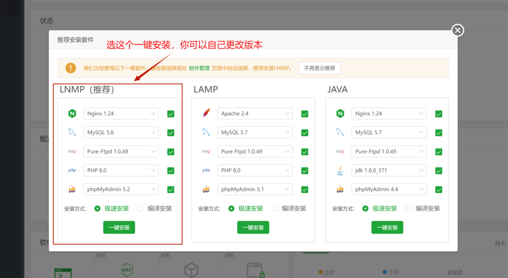
Task: Open Pure-Ftpd version dropdown in LNMP
Action: tap(121, 152)
